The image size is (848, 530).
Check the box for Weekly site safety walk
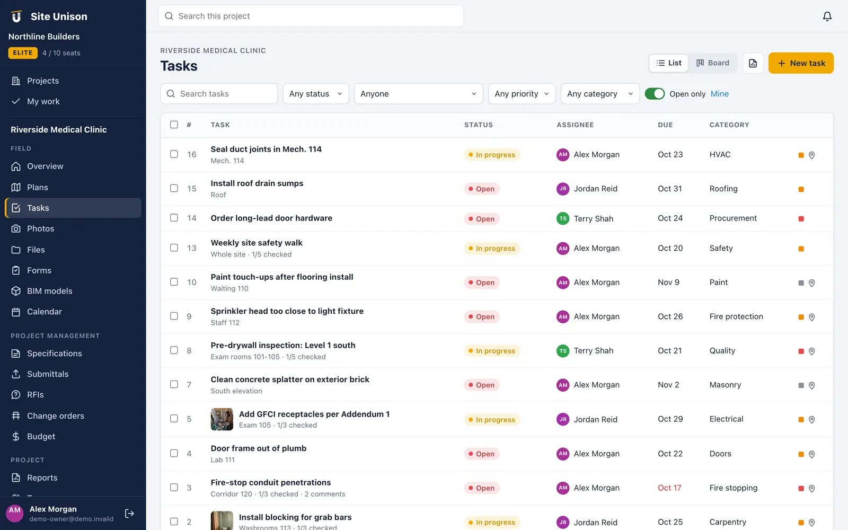(x=174, y=248)
